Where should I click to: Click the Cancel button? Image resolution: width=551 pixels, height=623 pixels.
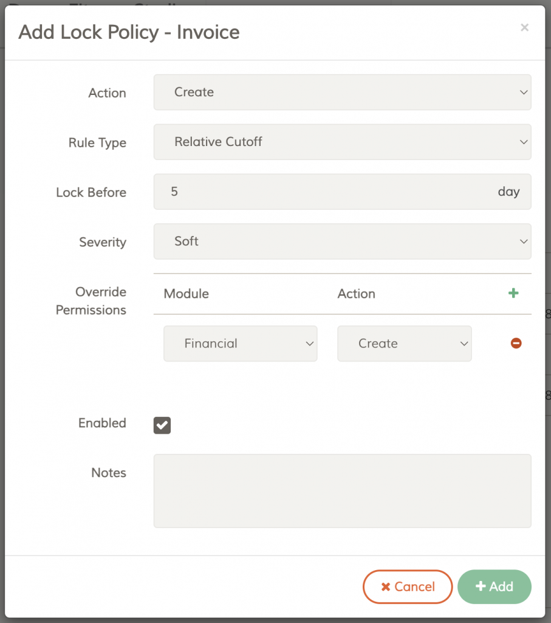pyautogui.click(x=408, y=587)
